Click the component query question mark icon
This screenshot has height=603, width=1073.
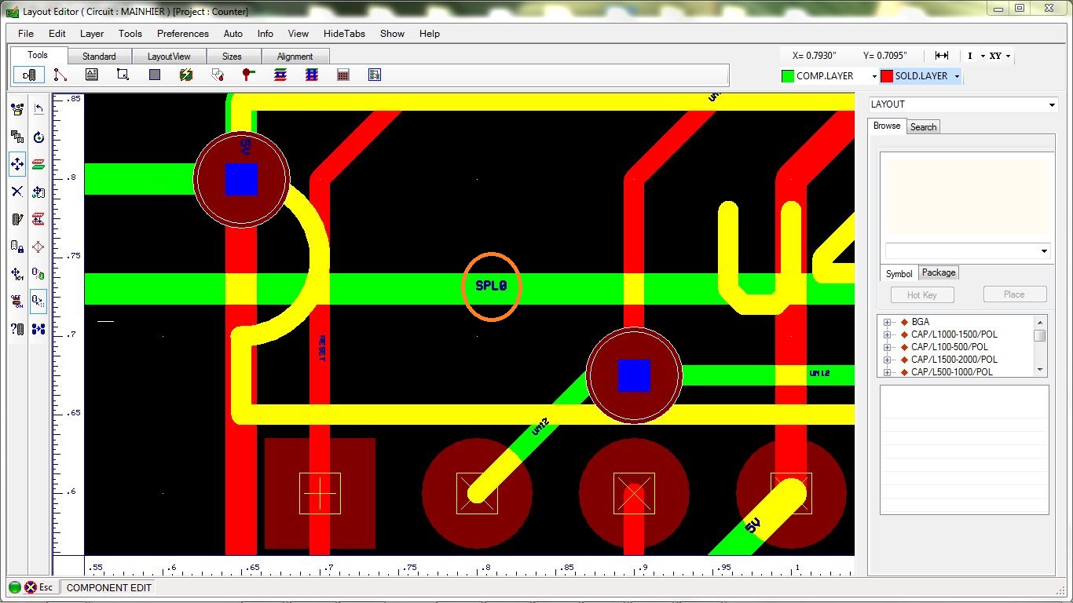(17, 329)
